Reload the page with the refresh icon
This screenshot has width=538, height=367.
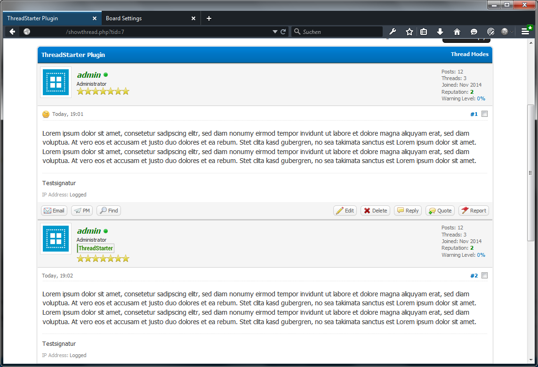(x=283, y=32)
